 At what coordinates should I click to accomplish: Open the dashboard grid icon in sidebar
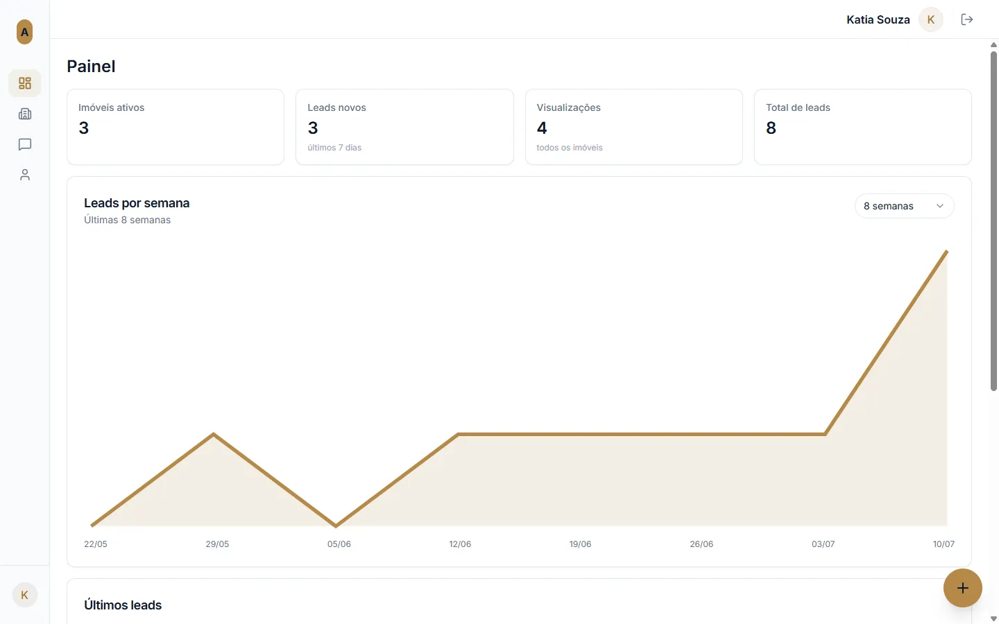pyautogui.click(x=25, y=83)
